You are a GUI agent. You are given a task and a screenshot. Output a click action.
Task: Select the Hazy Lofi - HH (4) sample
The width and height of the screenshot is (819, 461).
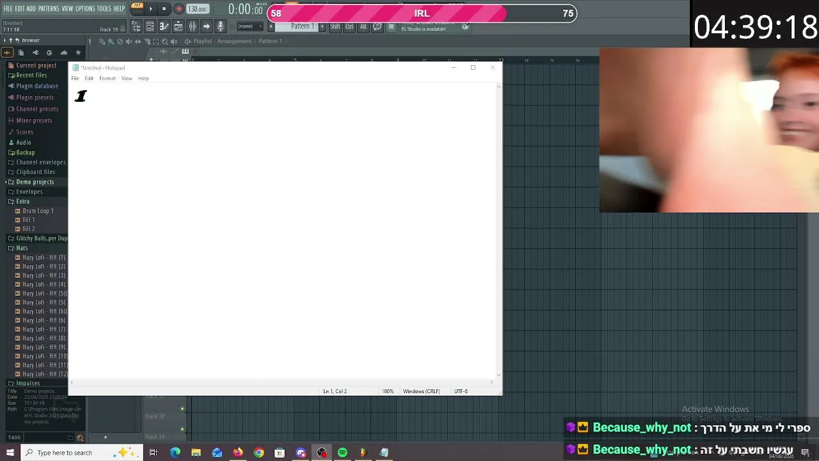point(44,285)
